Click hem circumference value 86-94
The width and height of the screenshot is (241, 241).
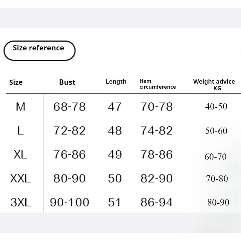(157, 202)
